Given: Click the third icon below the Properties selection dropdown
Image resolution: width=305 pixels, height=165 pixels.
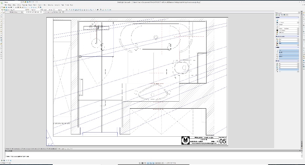Looking at the screenshot, I should coord(282,15).
